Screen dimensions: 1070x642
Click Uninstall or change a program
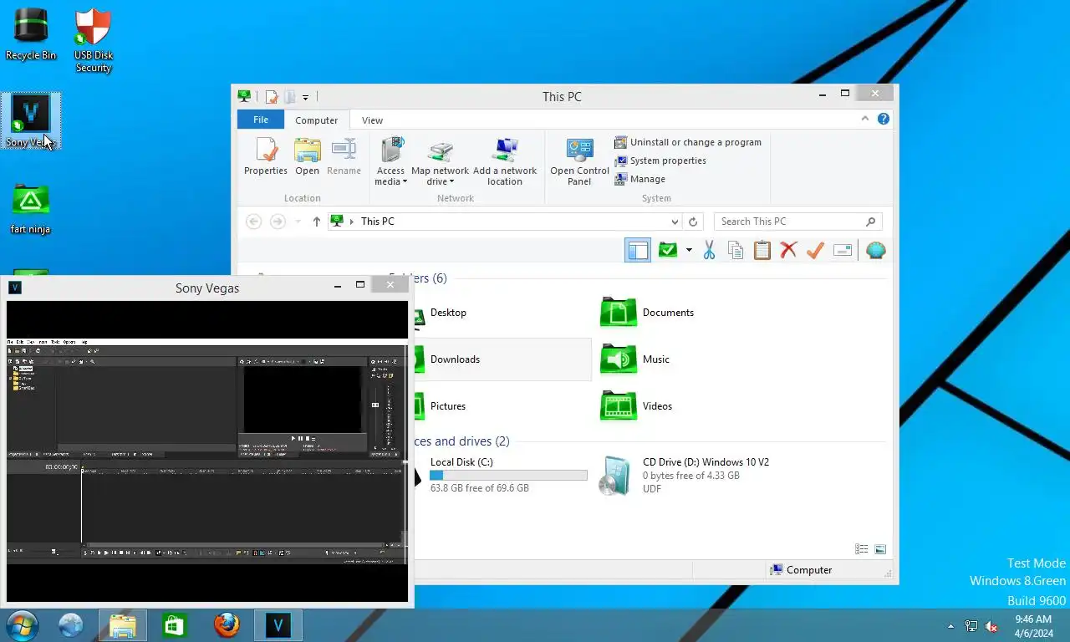tap(688, 142)
